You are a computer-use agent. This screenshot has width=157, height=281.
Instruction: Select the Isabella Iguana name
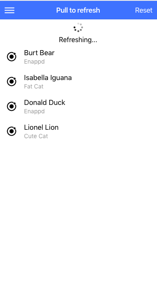coord(48,78)
